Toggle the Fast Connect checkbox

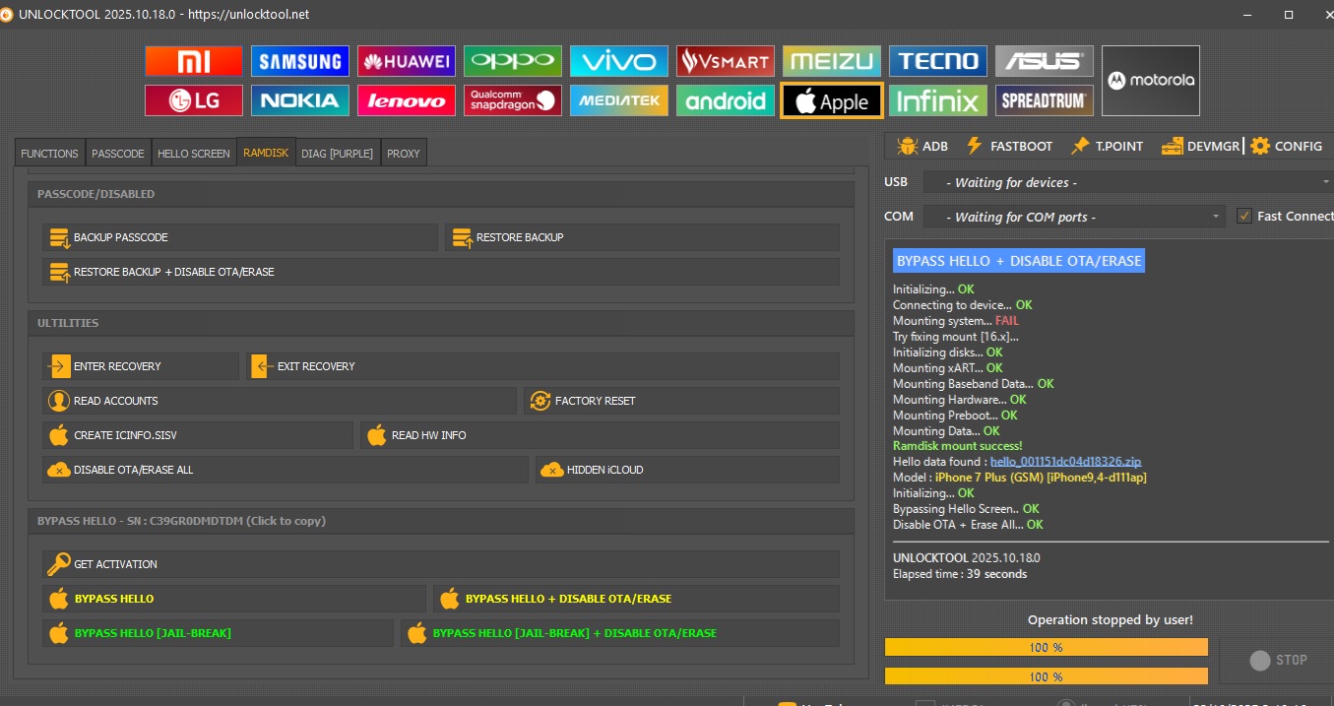click(x=1244, y=216)
